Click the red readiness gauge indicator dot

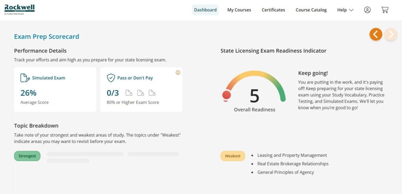[227, 95]
